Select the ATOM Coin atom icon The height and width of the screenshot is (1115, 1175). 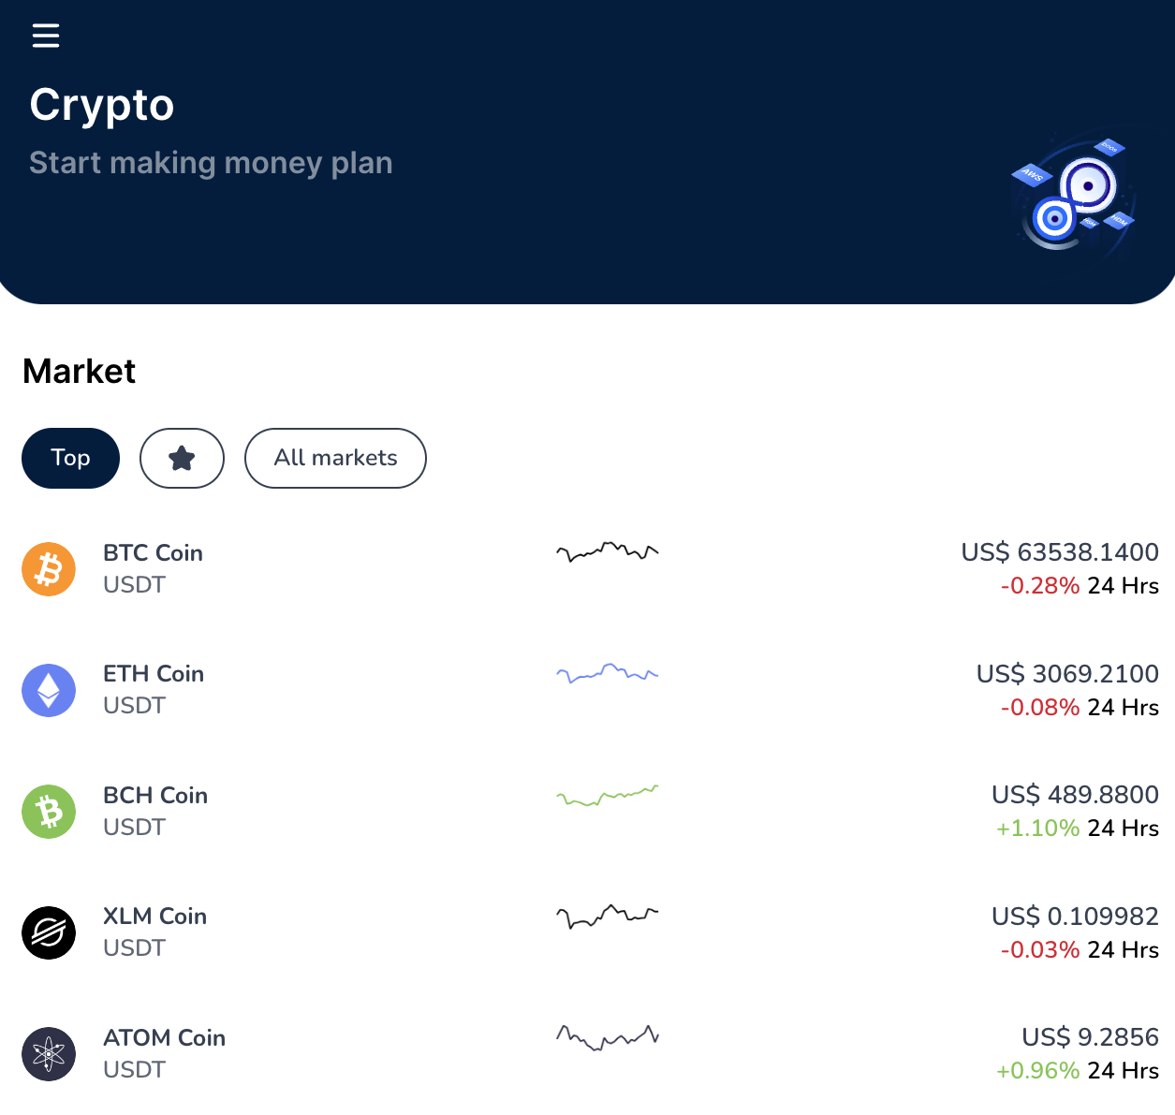(x=48, y=1054)
